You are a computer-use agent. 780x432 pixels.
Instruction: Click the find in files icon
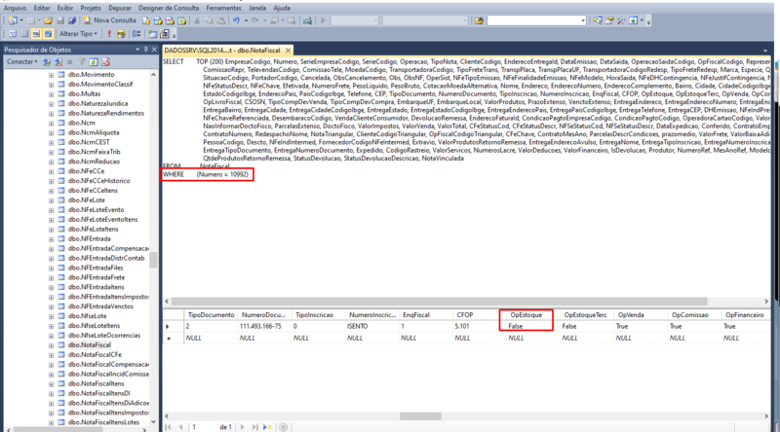(479, 20)
